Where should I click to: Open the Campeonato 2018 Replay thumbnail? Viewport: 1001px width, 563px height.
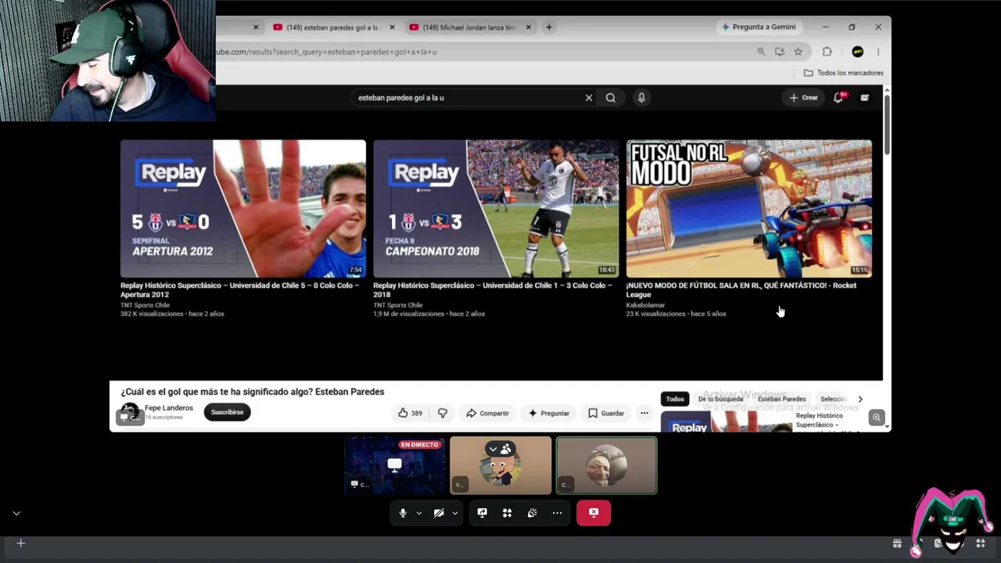coord(496,209)
